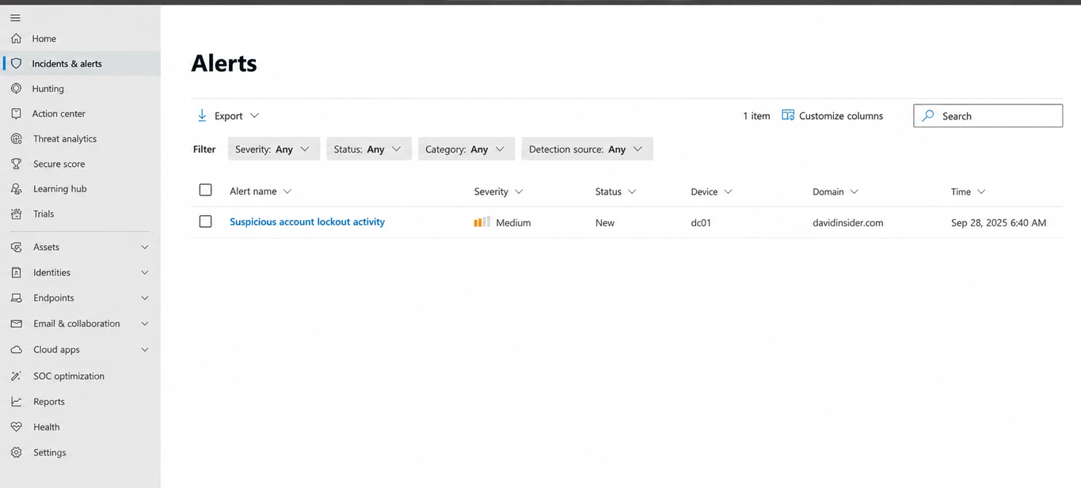Open Threat analytics menu item
Viewport: 1081px width, 488px height.
pyautogui.click(x=80, y=138)
